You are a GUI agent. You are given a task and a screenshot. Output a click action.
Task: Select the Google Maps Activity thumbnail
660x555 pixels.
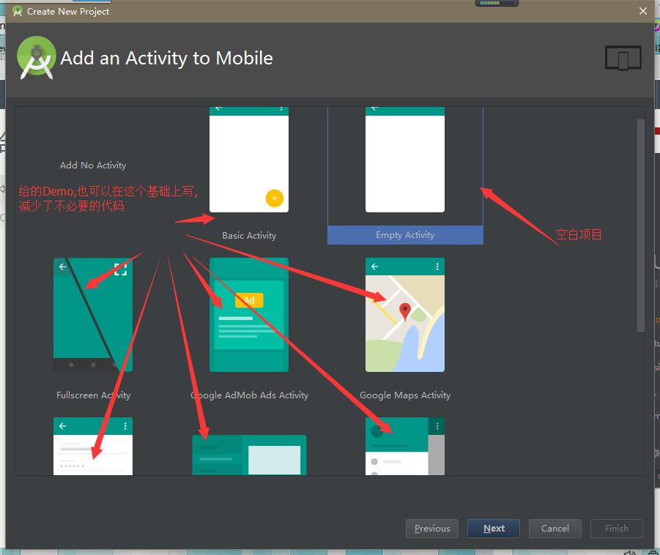point(405,315)
